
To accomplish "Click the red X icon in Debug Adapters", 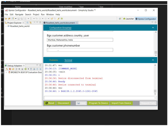I will (10, 69).
